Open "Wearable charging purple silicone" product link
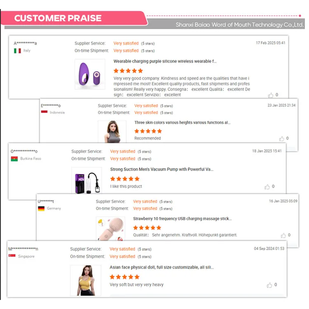 tap(165, 61)
